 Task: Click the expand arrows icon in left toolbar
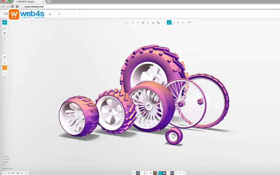[x=5, y=73]
